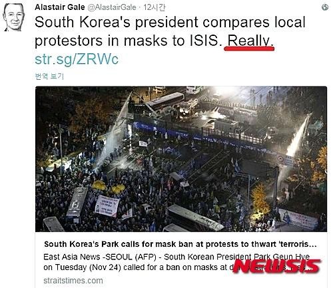Click the globe icon at tweet corner

tap(325, 7)
